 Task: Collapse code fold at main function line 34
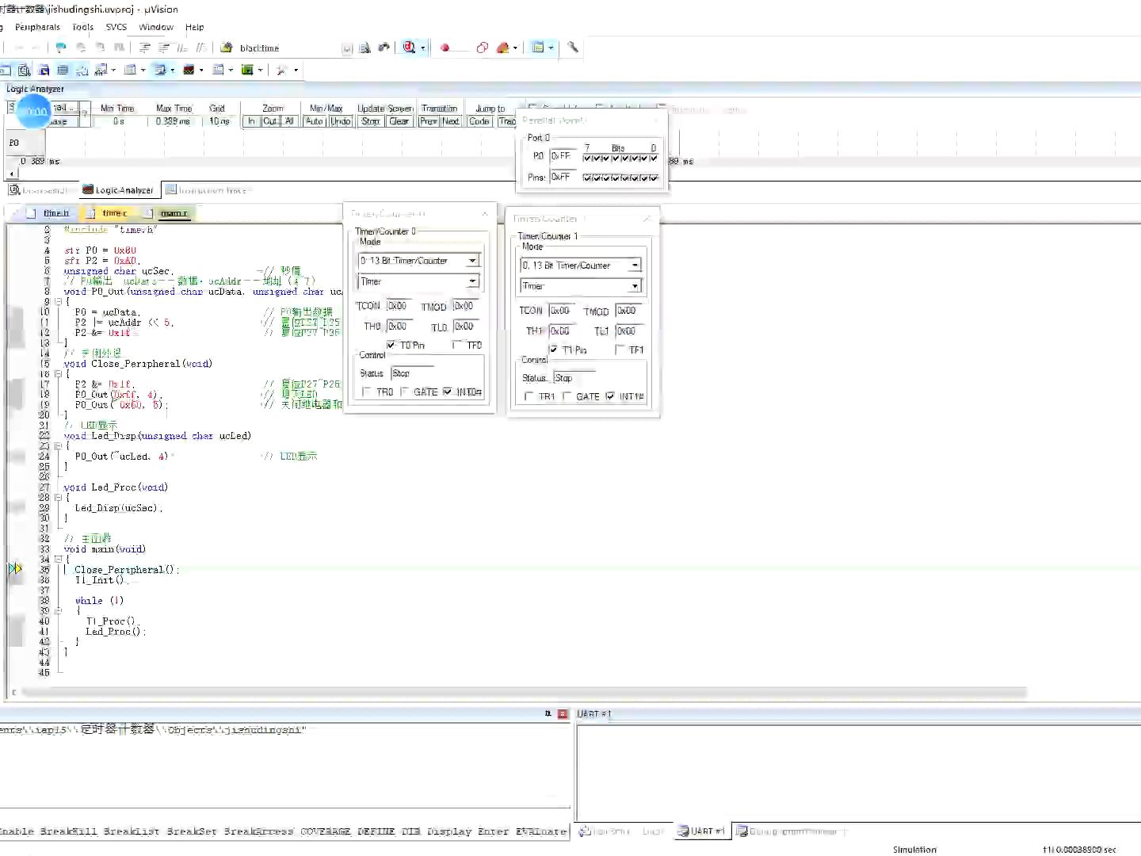click(x=57, y=559)
